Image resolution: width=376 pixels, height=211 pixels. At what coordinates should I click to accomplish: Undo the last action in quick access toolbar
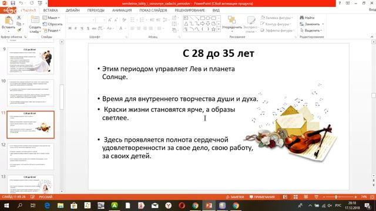pos(21,3)
